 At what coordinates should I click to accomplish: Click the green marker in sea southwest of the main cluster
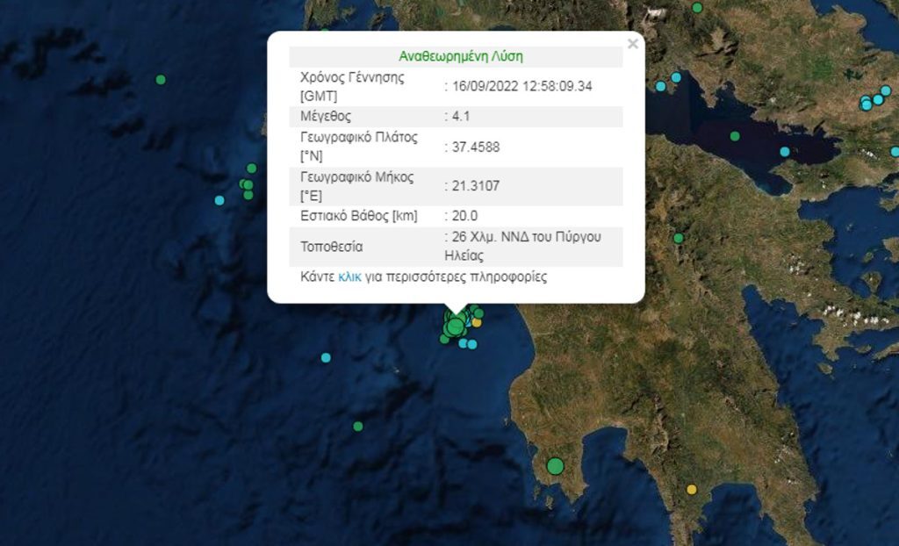pos(358,427)
